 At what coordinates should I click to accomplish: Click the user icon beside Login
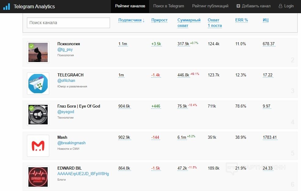pos(280,6)
